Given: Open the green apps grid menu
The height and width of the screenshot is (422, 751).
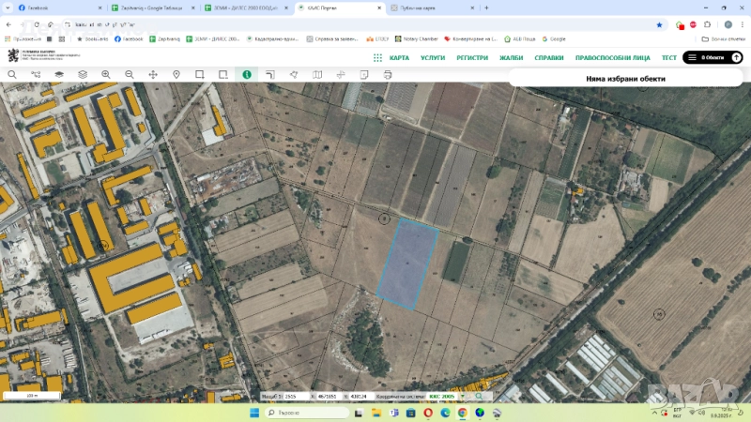Looking at the screenshot, I should (377, 57).
